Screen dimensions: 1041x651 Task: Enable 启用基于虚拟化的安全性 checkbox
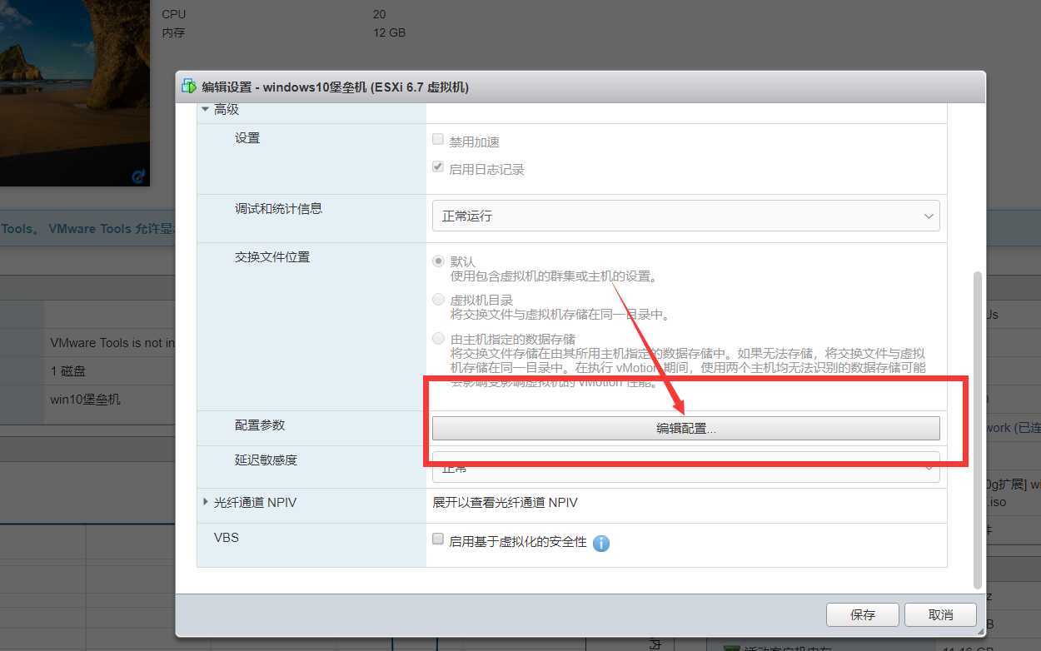(x=438, y=539)
